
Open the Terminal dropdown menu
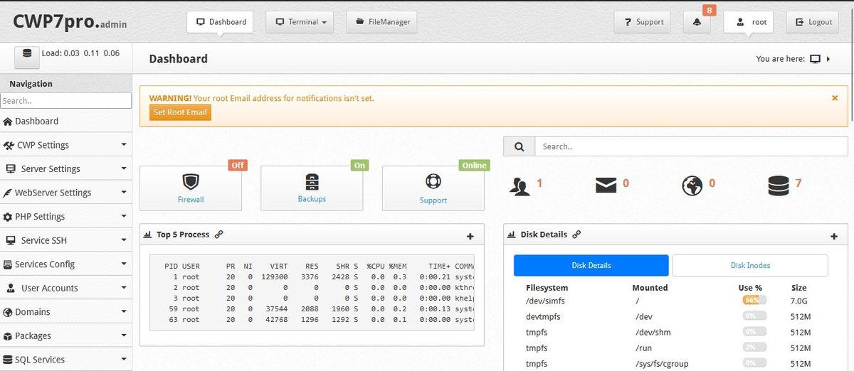click(300, 22)
